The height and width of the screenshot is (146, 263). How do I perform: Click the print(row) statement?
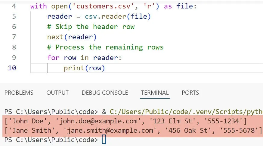(84, 68)
